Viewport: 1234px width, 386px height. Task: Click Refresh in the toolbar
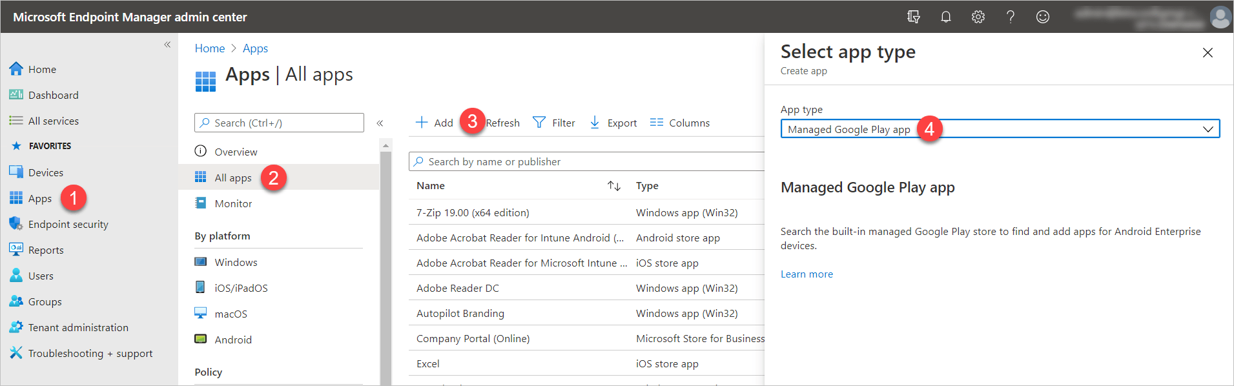click(x=502, y=123)
